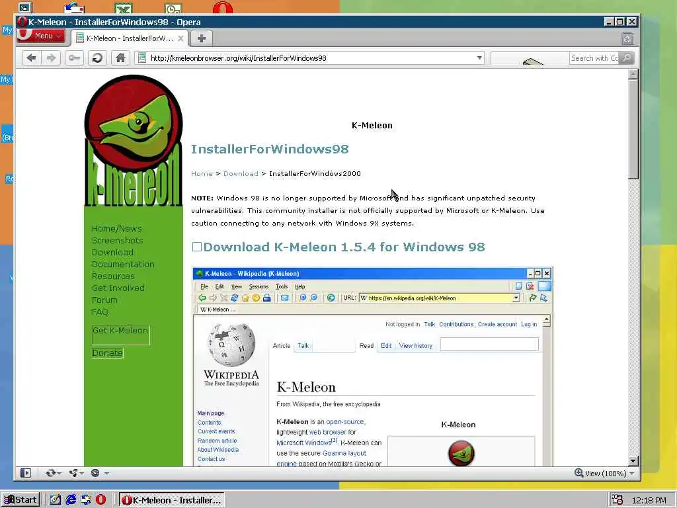The image size is (677, 508).
Task: Go to the Home page button
Action: tap(120, 58)
